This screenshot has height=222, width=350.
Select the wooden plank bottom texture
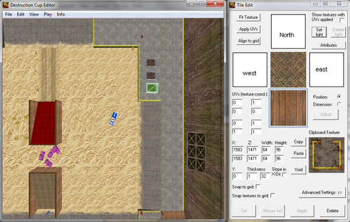click(288, 108)
